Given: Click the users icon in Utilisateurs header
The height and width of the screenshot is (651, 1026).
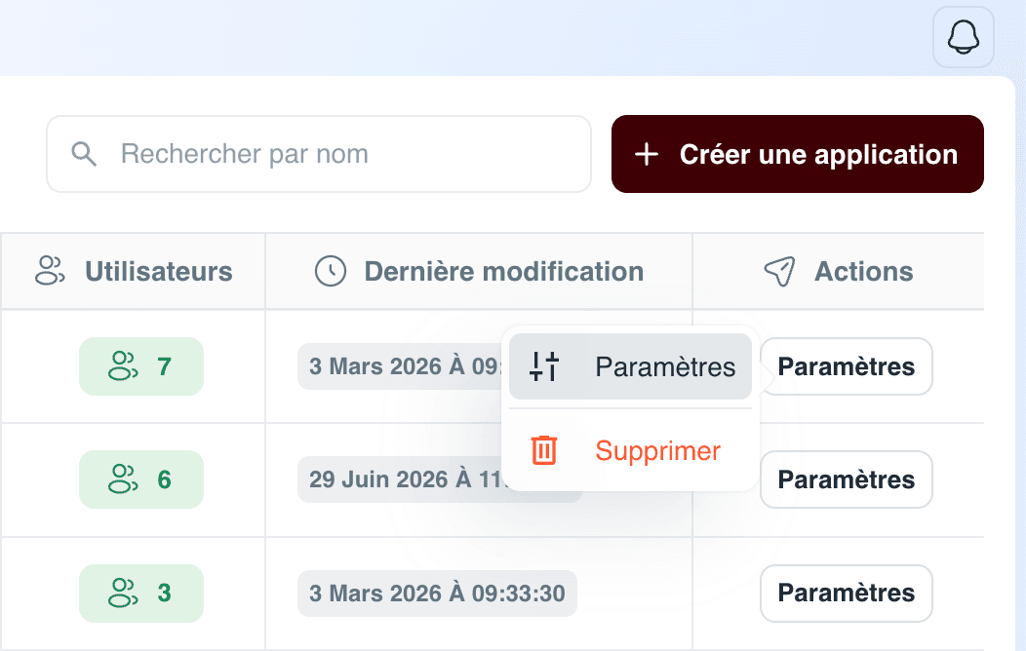Looking at the screenshot, I should coord(50,271).
